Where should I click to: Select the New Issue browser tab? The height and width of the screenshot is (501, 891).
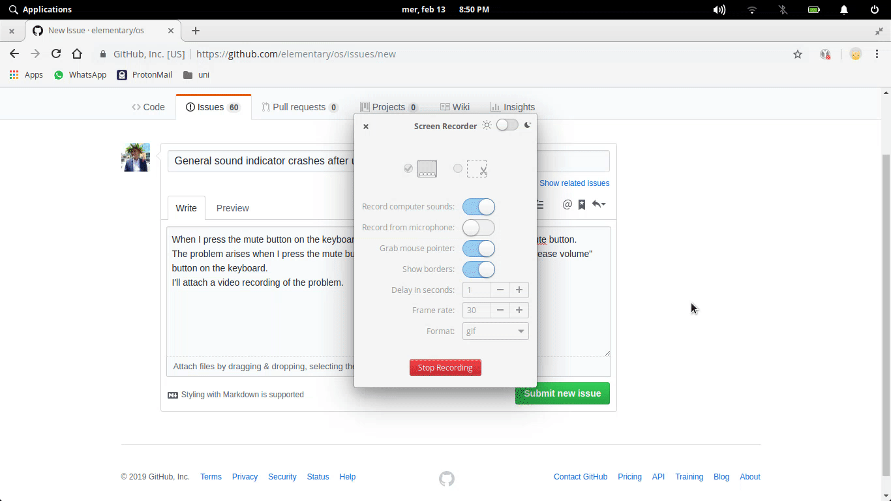[103, 31]
